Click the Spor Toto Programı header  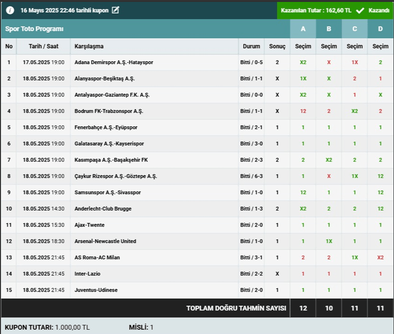(34, 29)
